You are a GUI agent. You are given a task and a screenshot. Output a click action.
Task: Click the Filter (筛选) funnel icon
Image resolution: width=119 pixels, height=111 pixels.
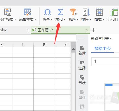tap(73, 12)
